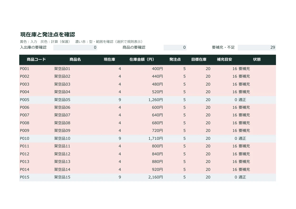Select product name 架空品15
The image size is (296, 209).
coord(62,177)
